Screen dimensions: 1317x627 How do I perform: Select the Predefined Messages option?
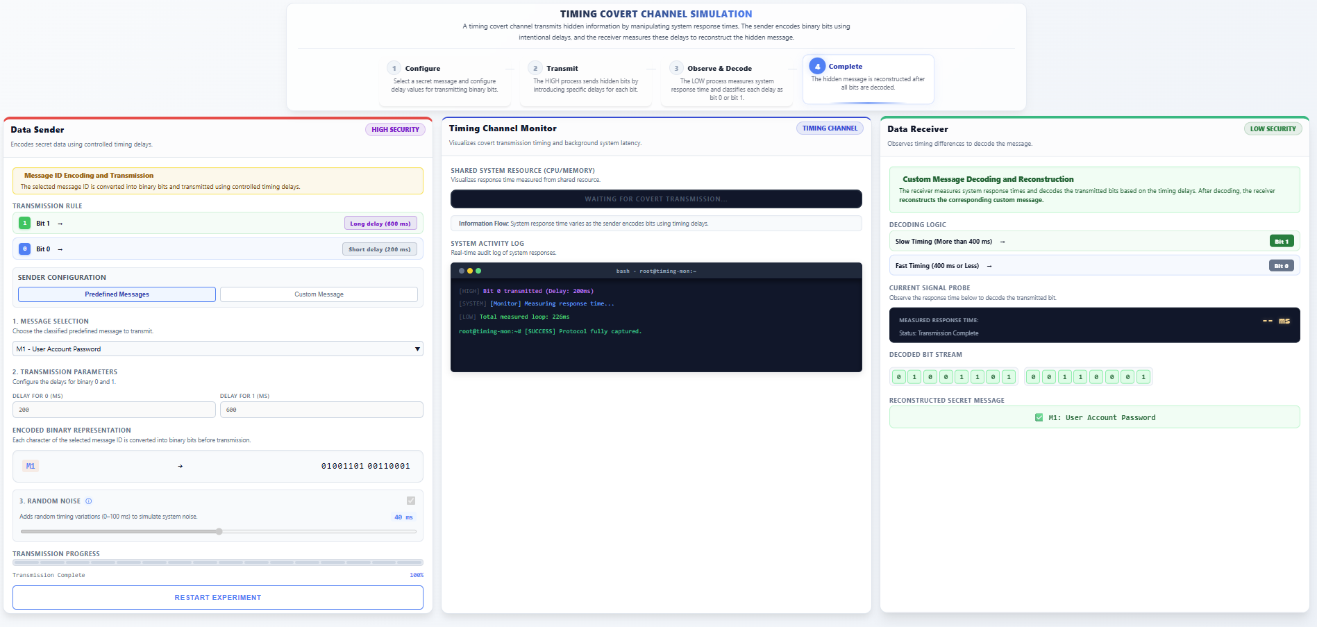pos(117,294)
